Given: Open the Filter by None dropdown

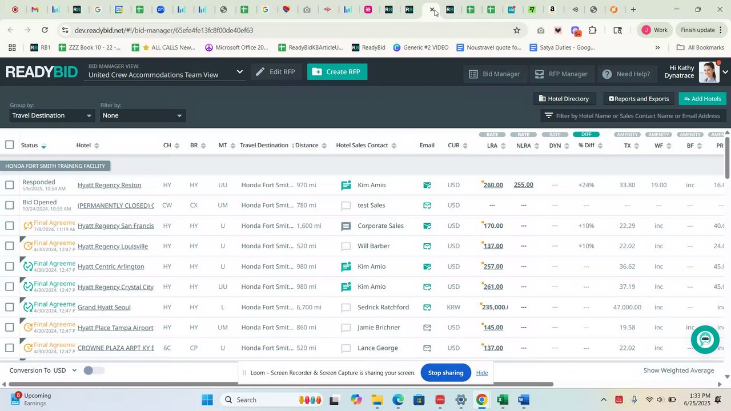Looking at the screenshot, I should [x=142, y=115].
